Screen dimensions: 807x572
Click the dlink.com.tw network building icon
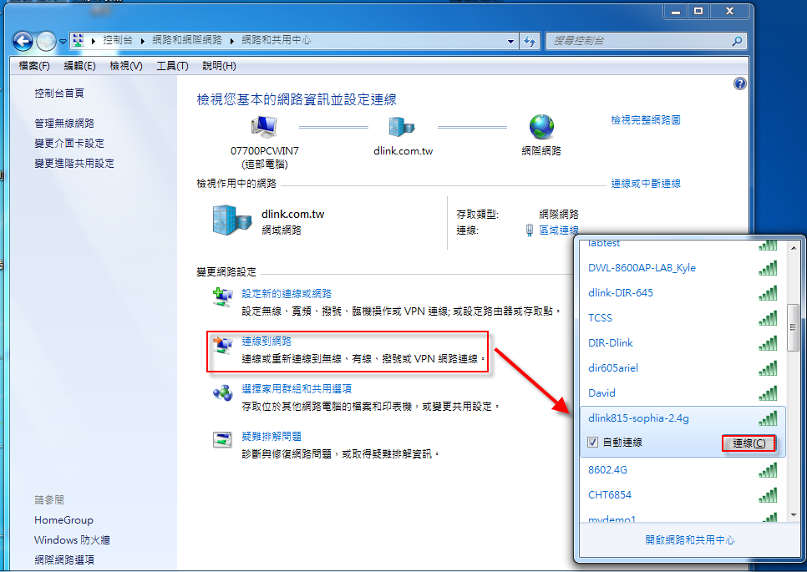point(403,127)
